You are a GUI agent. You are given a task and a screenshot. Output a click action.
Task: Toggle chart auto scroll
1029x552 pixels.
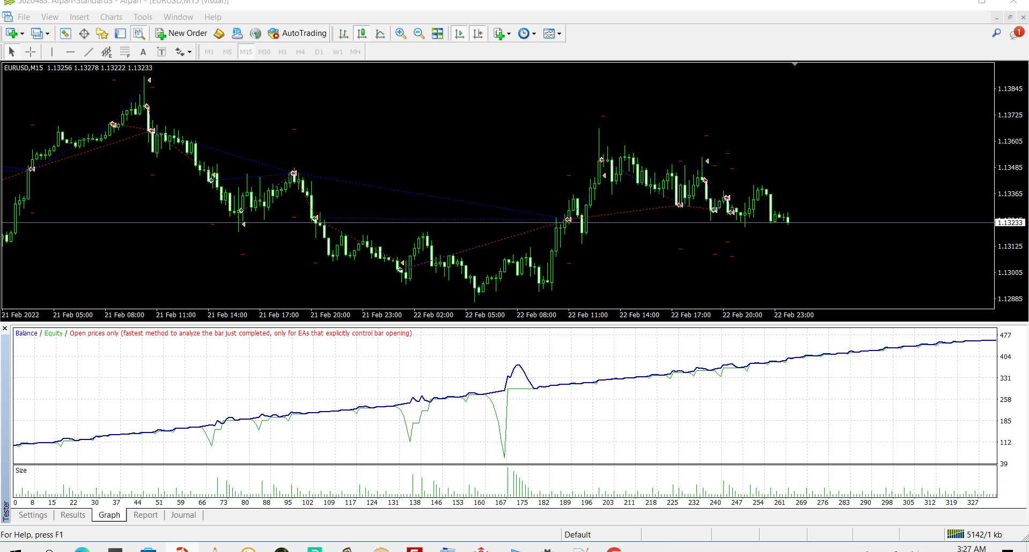point(459,34)
